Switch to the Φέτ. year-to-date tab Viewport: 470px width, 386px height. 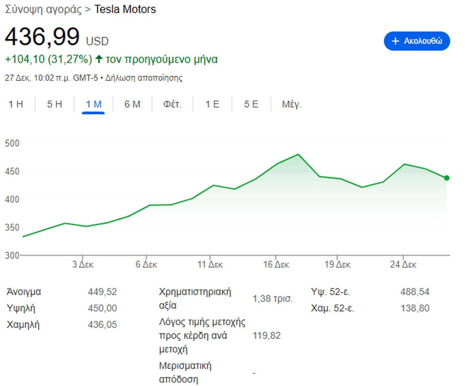[172, 104]
